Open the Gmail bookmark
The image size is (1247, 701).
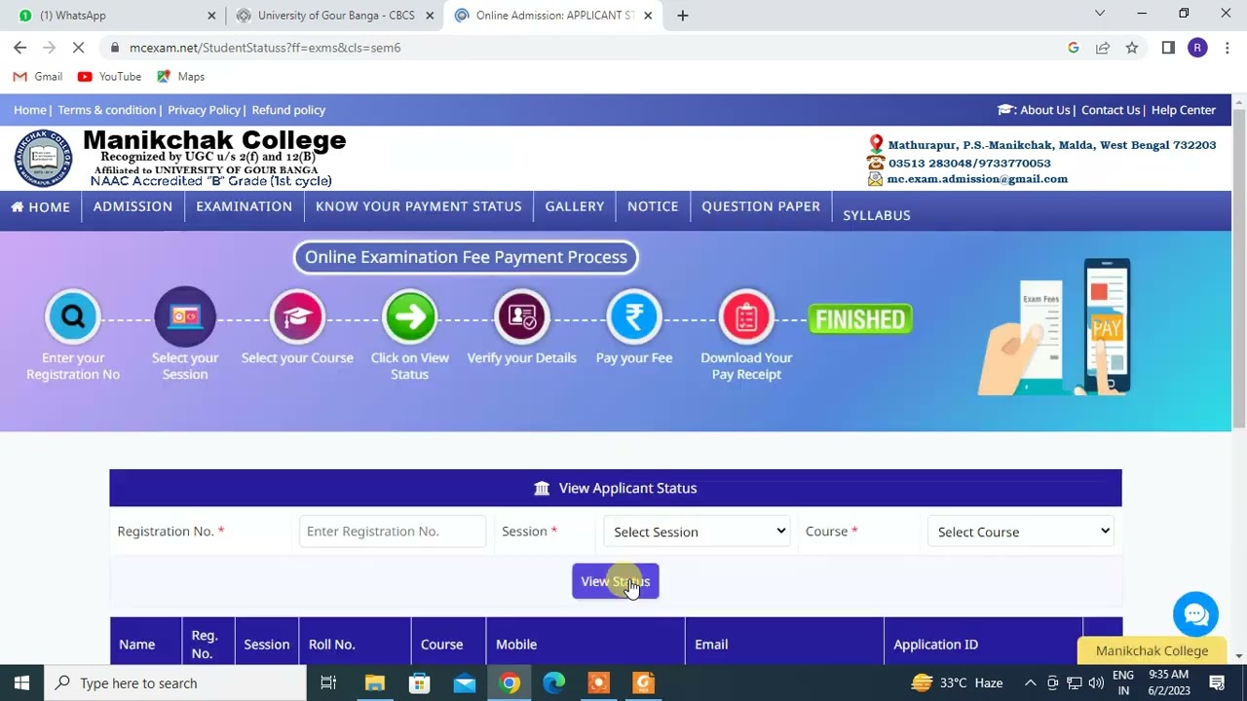[x=38, y=76]
